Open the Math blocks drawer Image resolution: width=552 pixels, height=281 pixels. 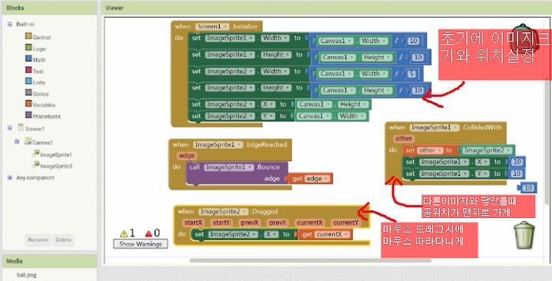[35, 60]
